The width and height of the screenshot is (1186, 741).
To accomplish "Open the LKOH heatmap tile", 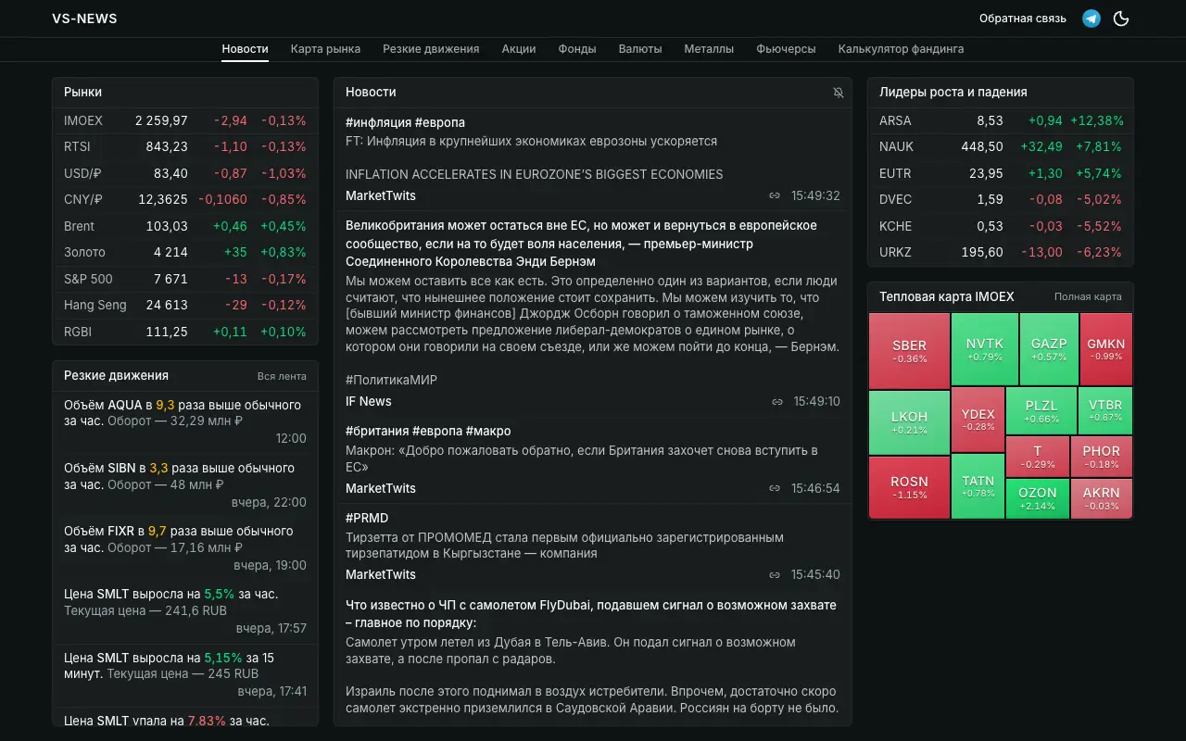I will [x=909, y=422].
